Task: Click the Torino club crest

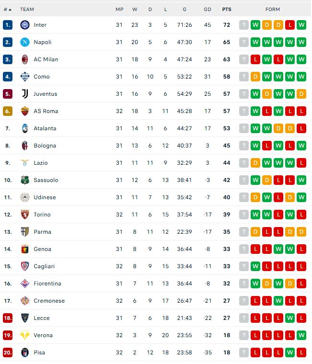Action: pos(25,215)
